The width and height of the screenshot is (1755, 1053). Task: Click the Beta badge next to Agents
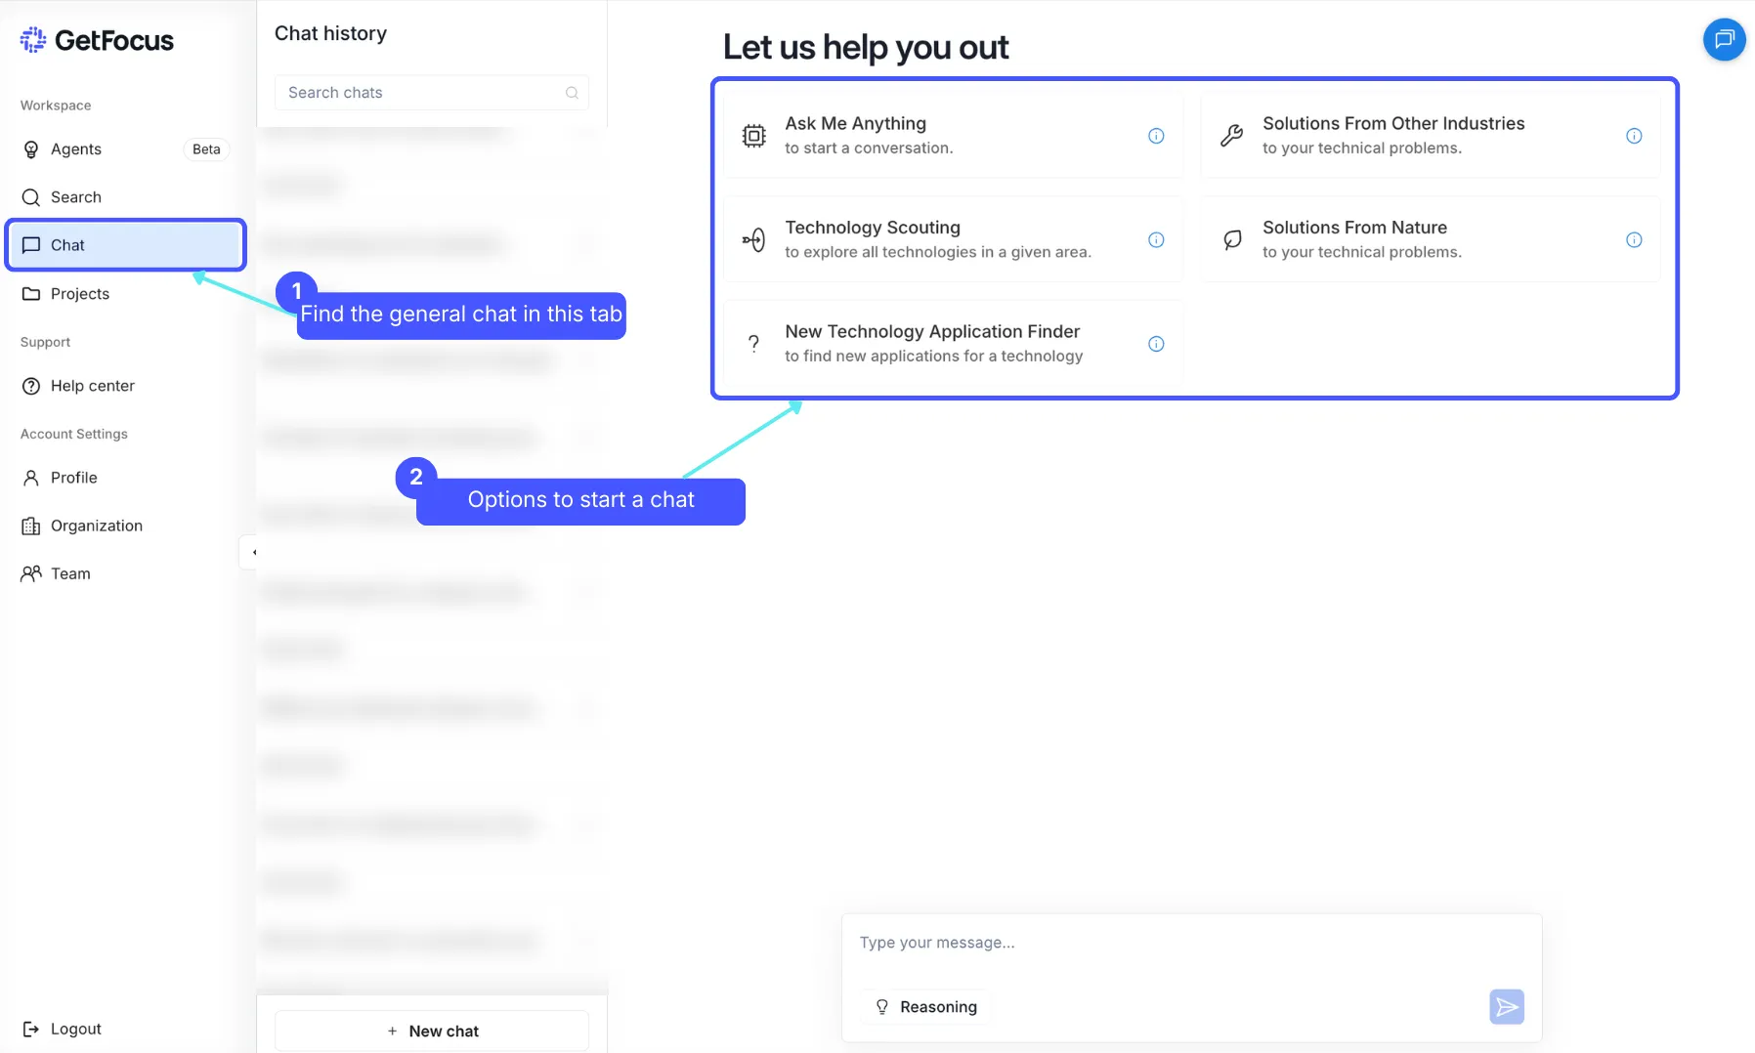pos(206,149)
